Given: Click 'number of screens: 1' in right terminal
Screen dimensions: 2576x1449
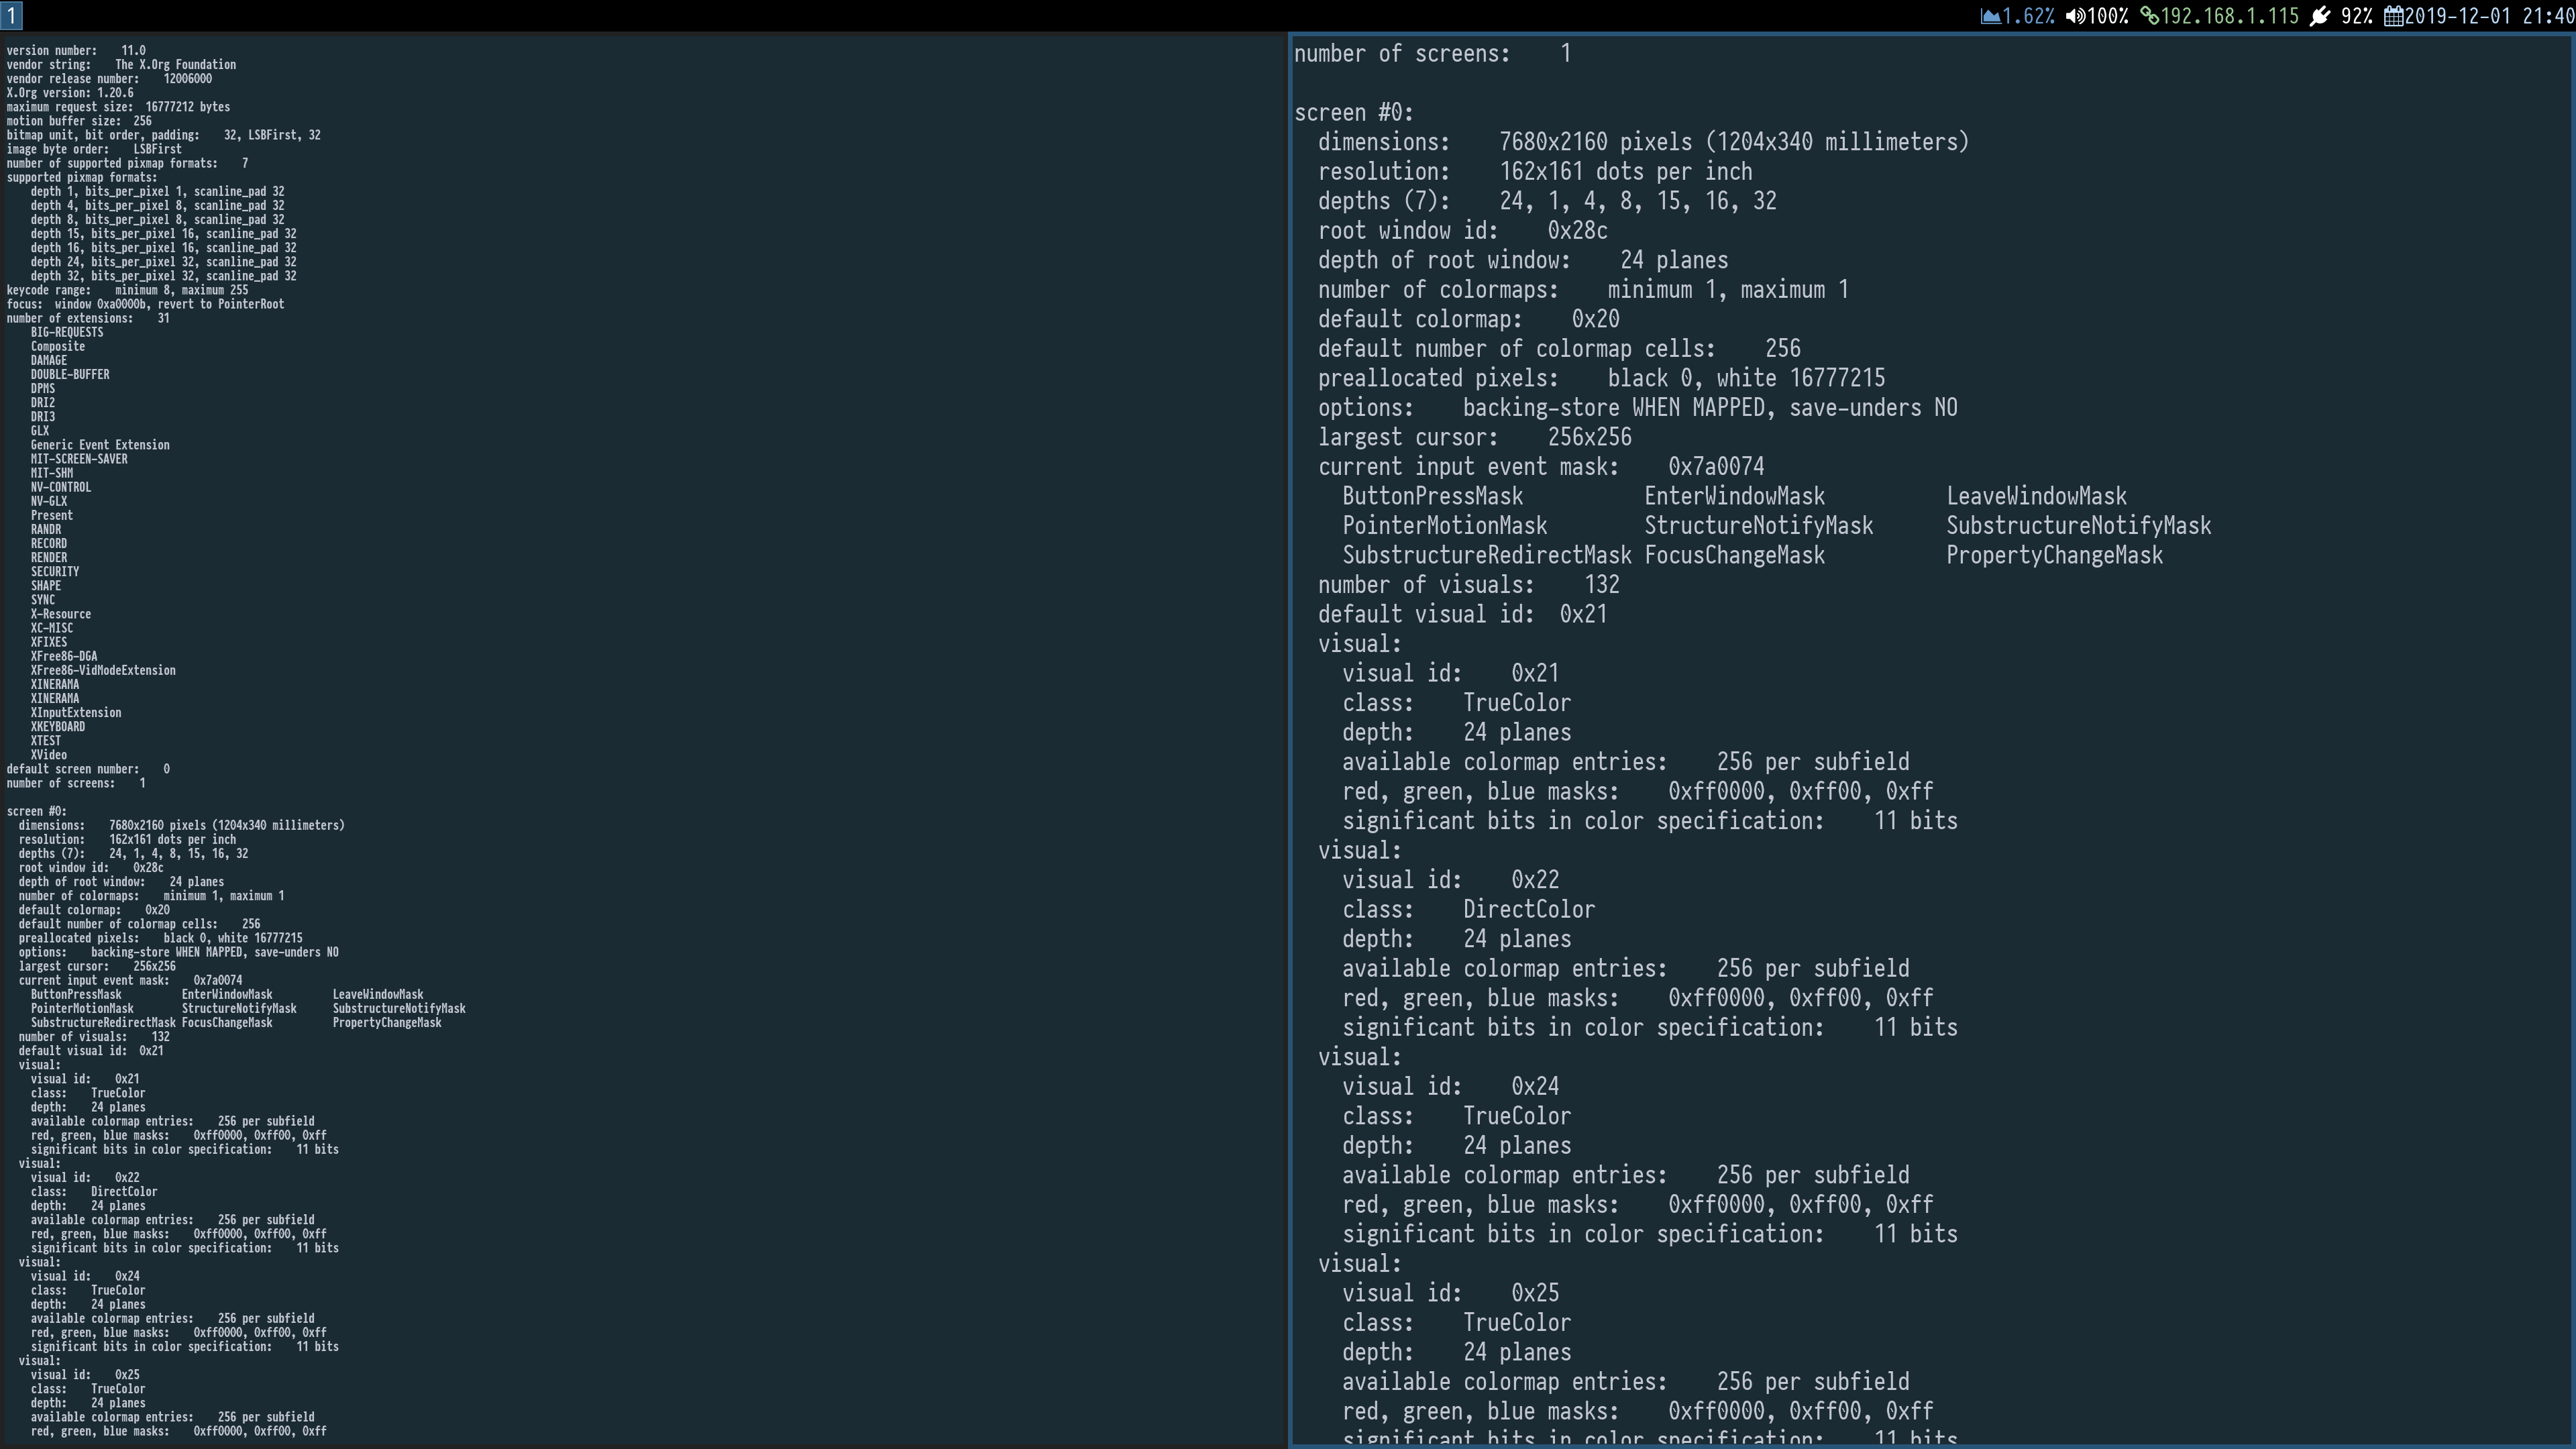Looking at the screenshot, I should pyautogui.click(x=1432, y=54).
